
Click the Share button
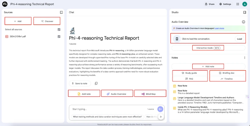coord(210,4)
